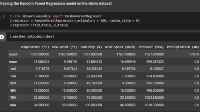
Task: Click min temperature value 0.100000
Action: pyautogui.click(x=42, y=76)
